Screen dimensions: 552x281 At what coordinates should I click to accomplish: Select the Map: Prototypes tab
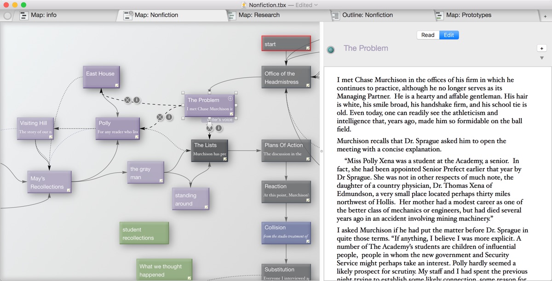(468, 15)
